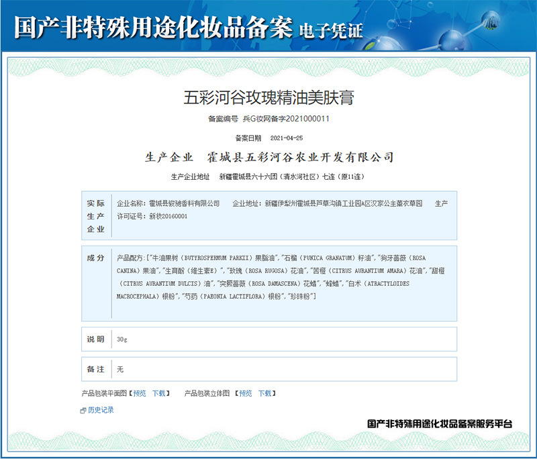537x459 pixels.
Task: Select the product title 五彩河谷玫瑰精油美肤膏
Action: click(269, 97)
